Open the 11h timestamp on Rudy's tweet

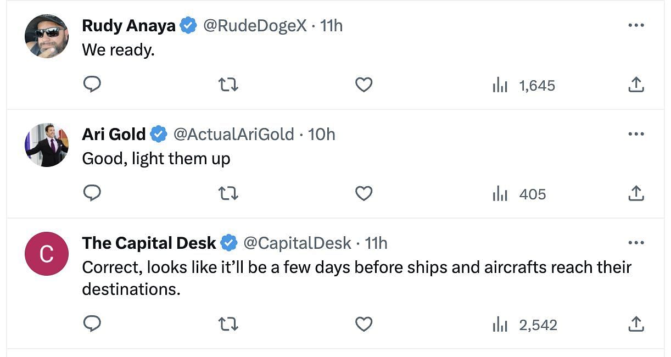click(332, 25)
